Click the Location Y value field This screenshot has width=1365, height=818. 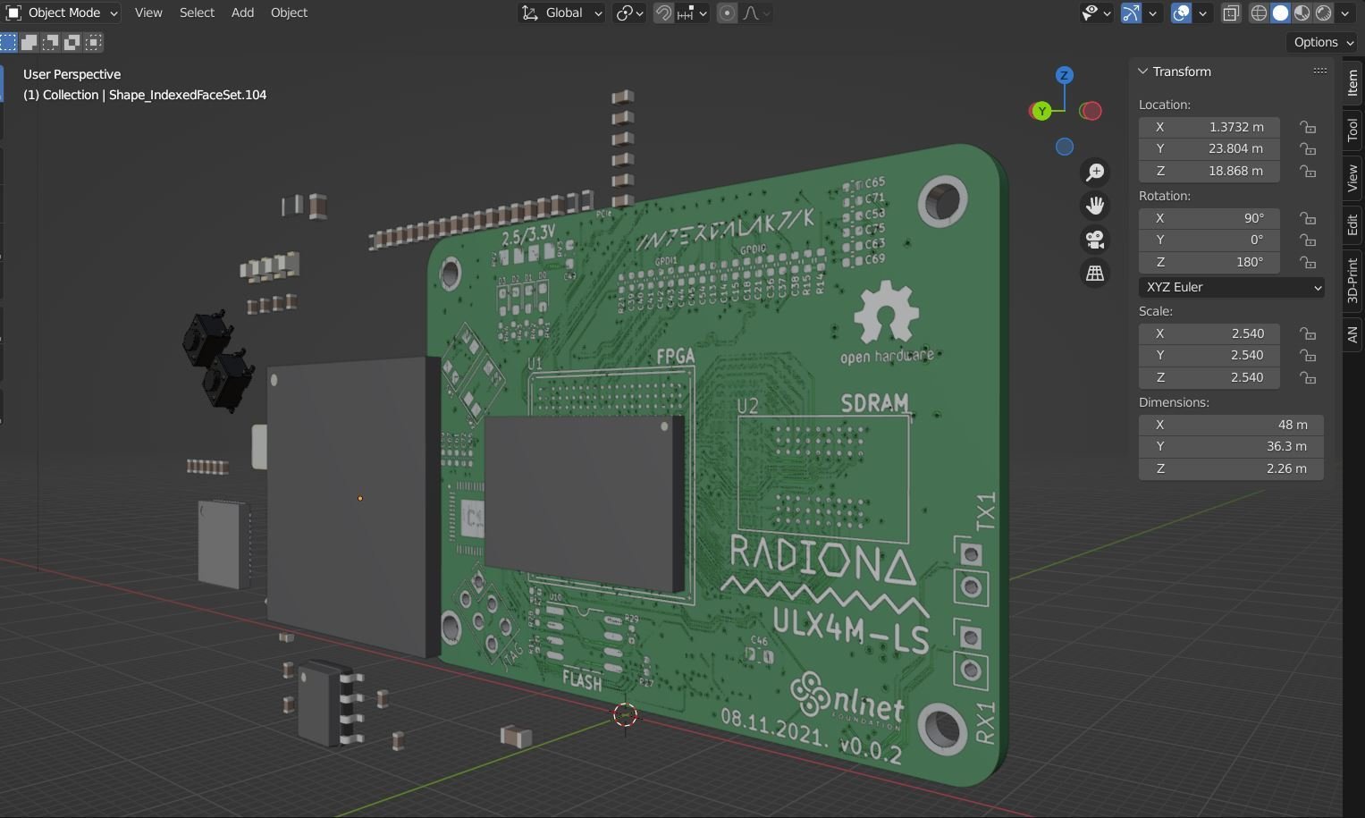click(1209, 148)
